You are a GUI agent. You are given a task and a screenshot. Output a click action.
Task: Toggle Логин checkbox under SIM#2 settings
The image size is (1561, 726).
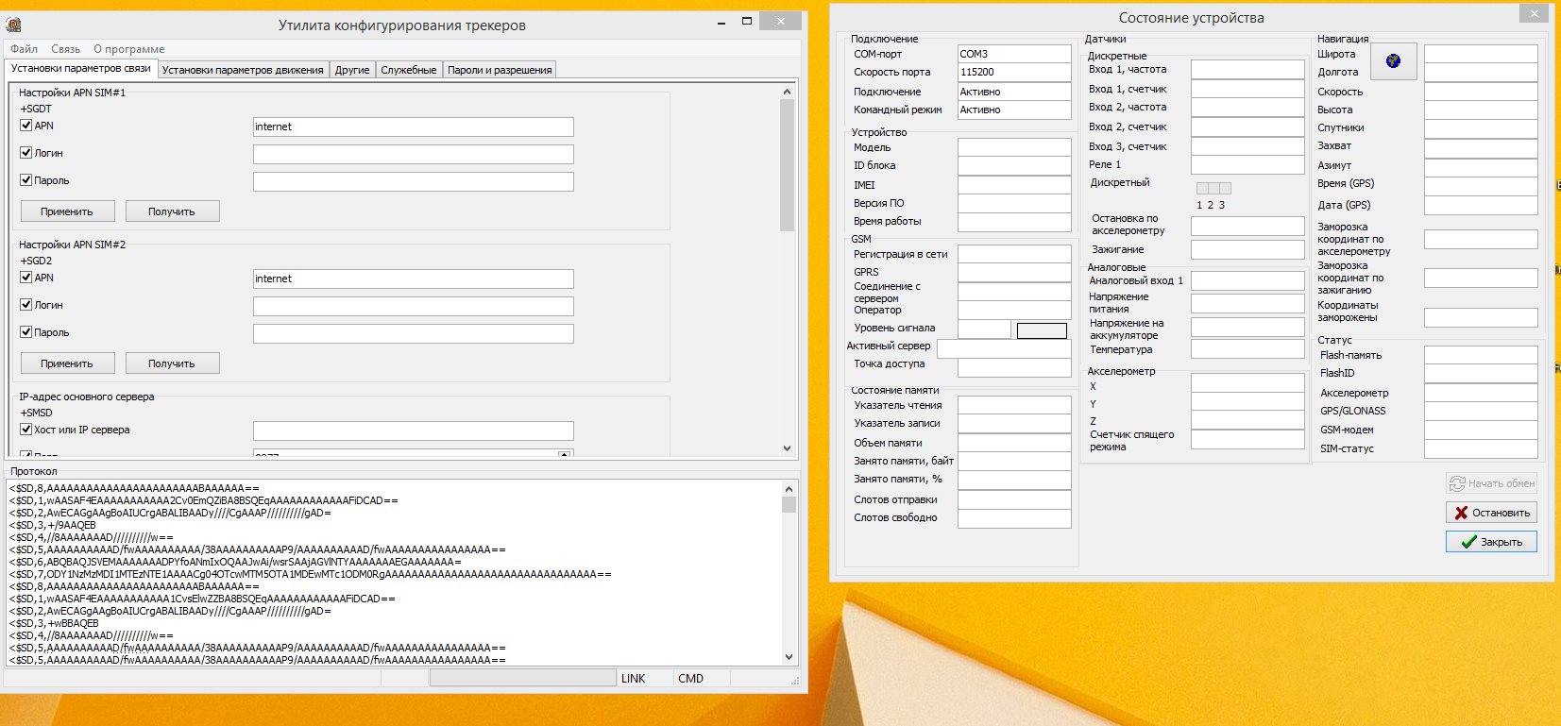pyautogui.click(x=26, y=305)
